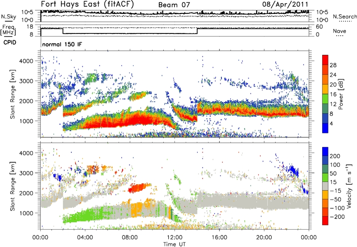The width and height of the screenshot is (357, 247).
Task: Click the 10^0 tick beside N.Search
Action: click(322, 20)
